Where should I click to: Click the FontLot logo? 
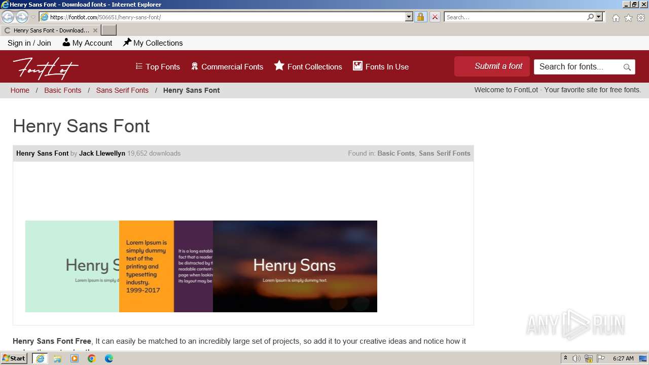pyautogui.click(x=46, y=68)
